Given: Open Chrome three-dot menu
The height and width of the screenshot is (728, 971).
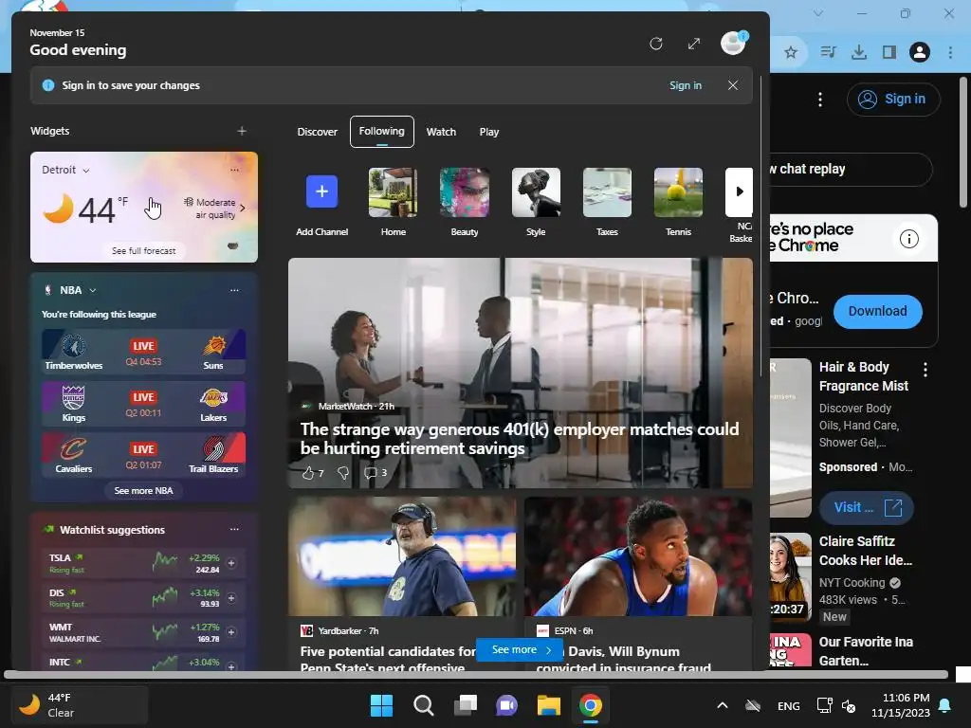Looking at the screenshot, I should [x=950, y=52].
